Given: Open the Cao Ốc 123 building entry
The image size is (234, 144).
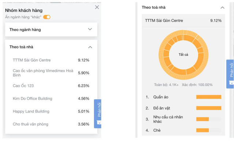Looking at the screenshot, I should tap(51, 86).
